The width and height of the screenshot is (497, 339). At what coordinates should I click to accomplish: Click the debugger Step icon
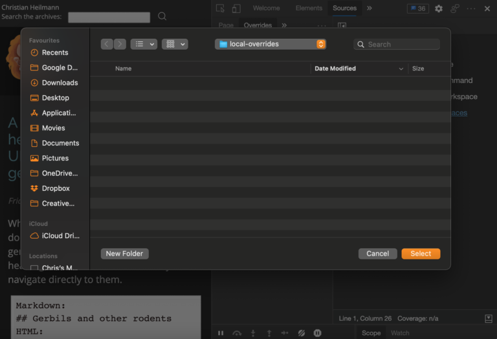pos(285,333)
